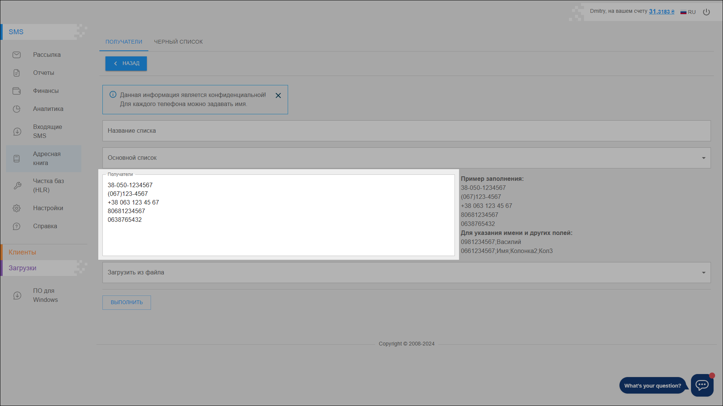This screenshot has width=723, height=406.
Task: Click the power logout icon
Action: pyautogui.click(x=706, y=12)
